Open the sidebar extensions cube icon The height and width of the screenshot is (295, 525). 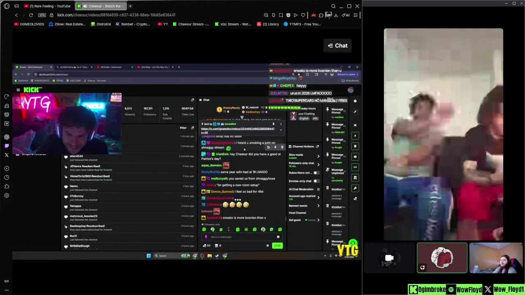coord(7,186)
